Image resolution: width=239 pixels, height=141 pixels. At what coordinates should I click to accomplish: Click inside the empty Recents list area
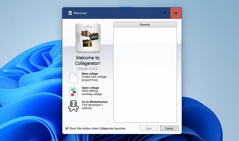145,75
